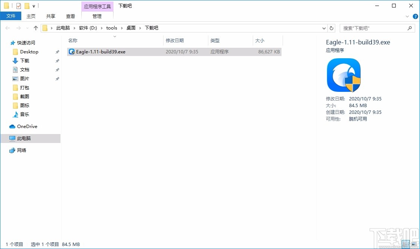This screenshot has width=420, height=249.
Task: Open the Quick Access Toolbar customize dropdown
Action: click(x=34, y=6)
